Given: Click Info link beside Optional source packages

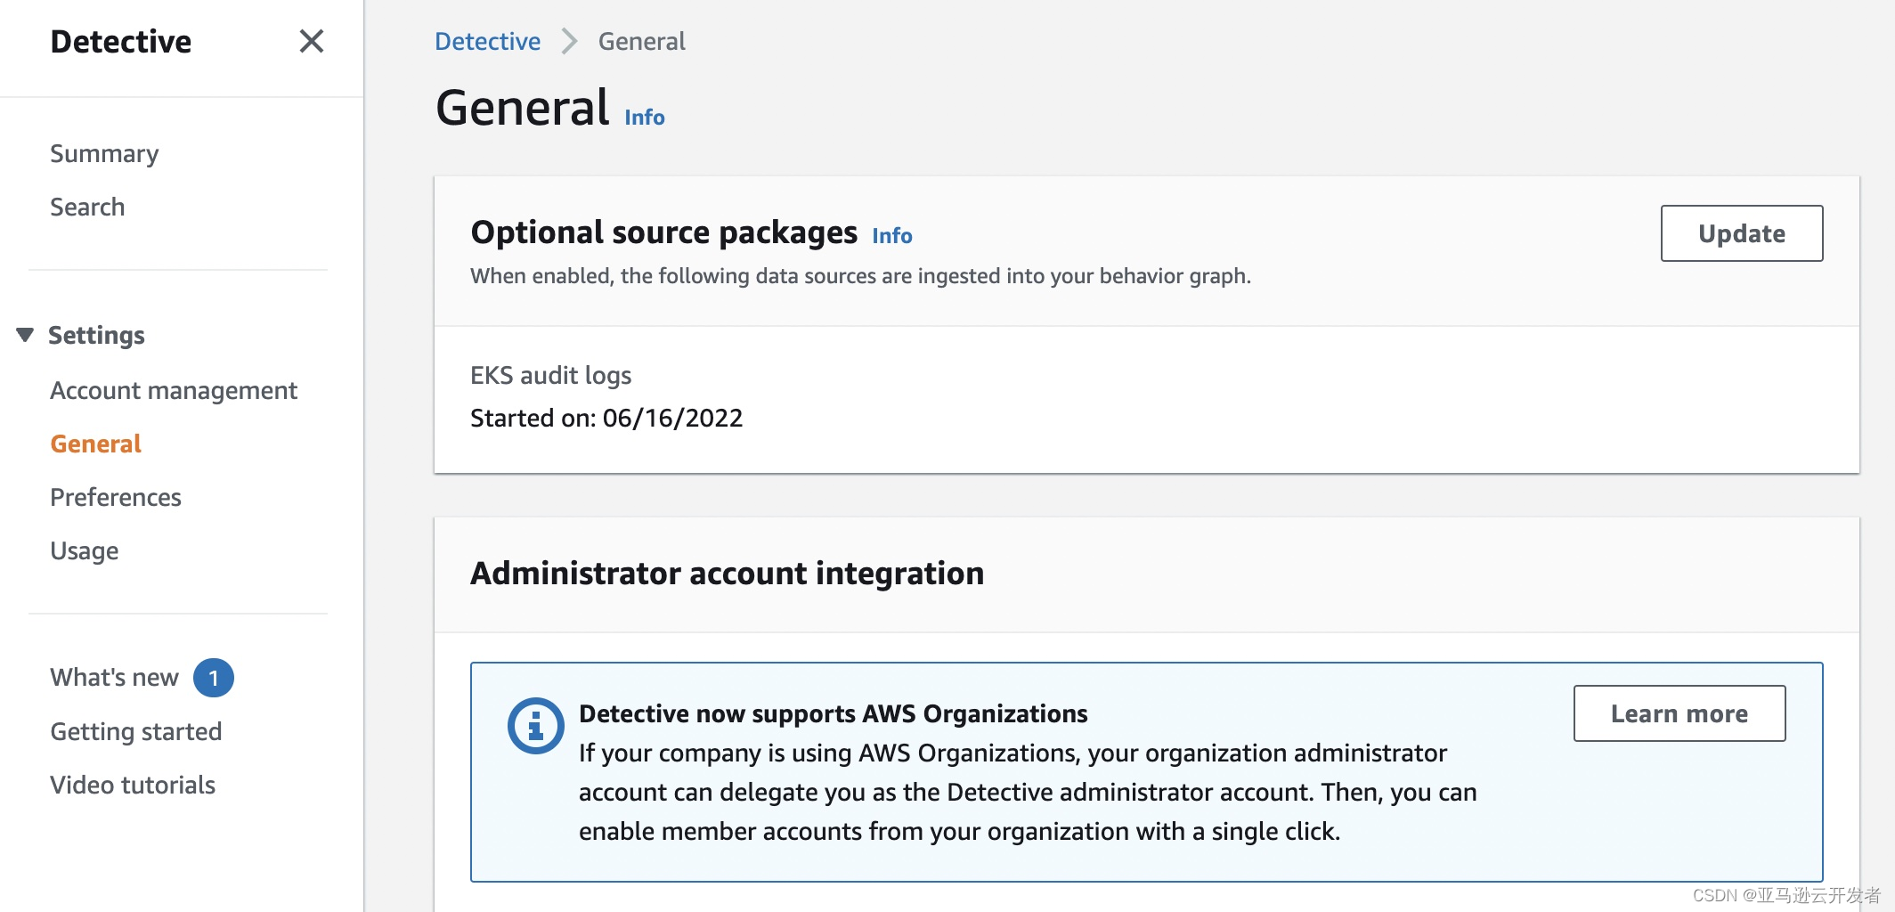Looking at the screenshot, I should click(x=891, y=235).
